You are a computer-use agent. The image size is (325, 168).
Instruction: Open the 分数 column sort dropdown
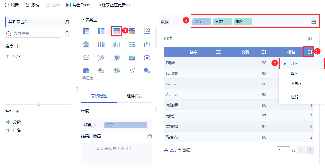point(264,52)
